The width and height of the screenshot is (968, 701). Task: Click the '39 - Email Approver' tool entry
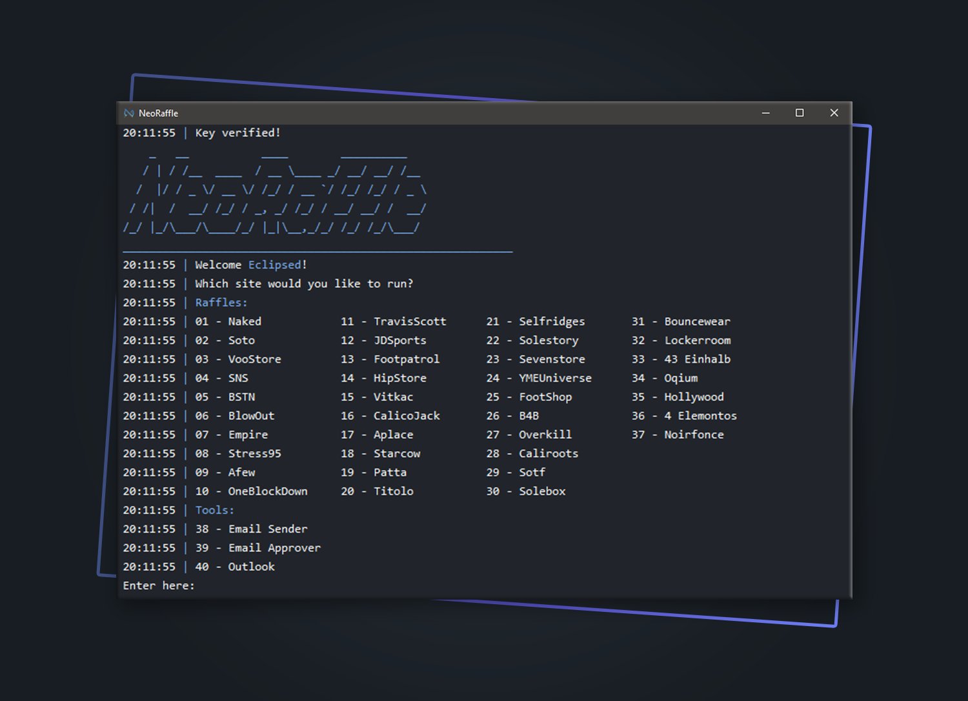click(257, 548)
